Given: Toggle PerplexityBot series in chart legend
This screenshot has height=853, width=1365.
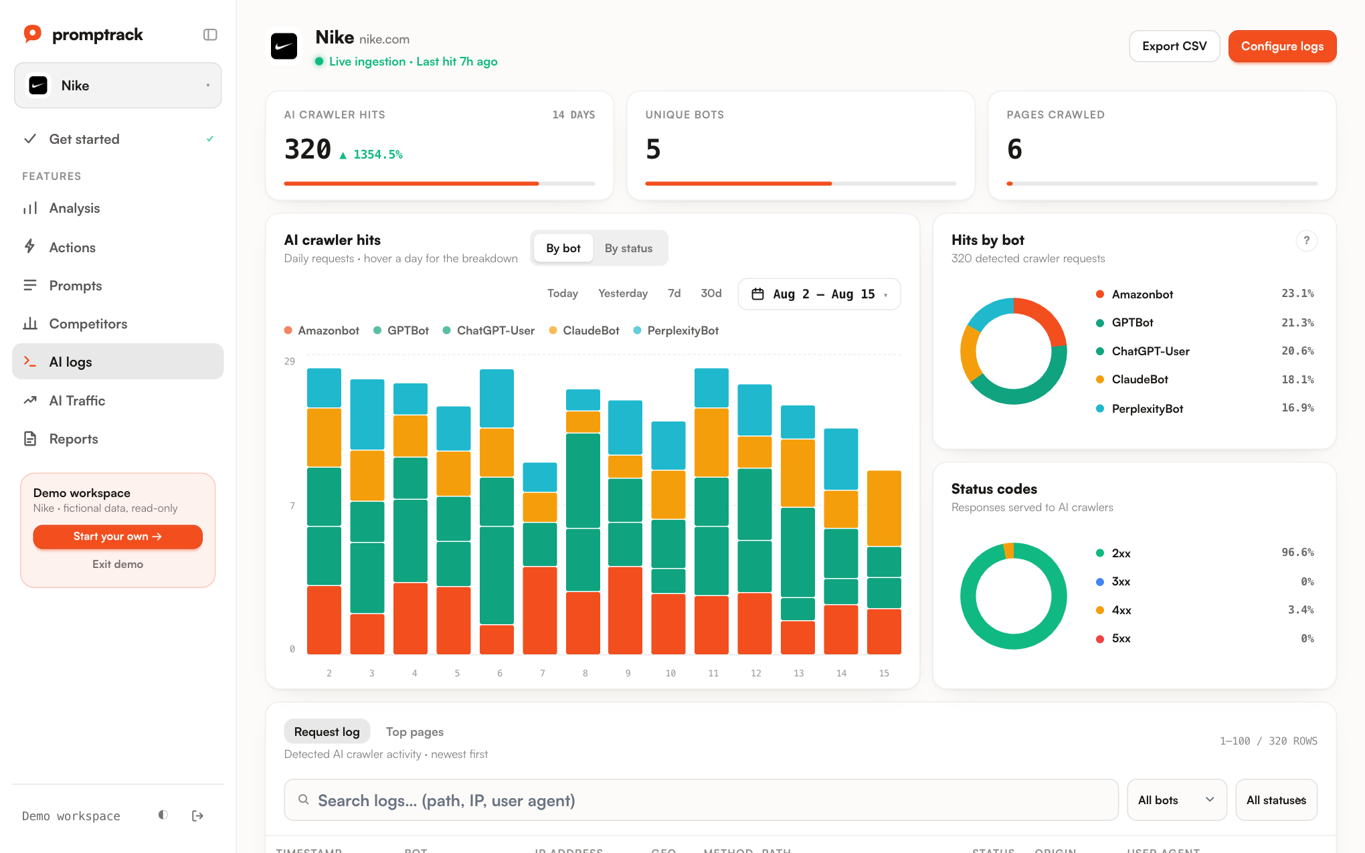Looking at the screenshot, I should coord(676,330).
